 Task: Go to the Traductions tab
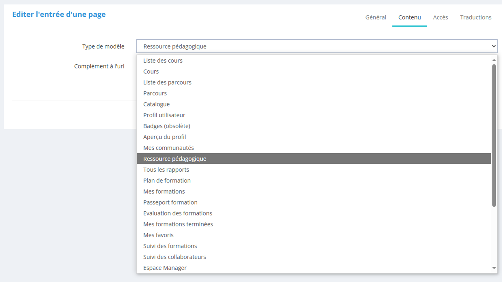(x=476, y=17)
